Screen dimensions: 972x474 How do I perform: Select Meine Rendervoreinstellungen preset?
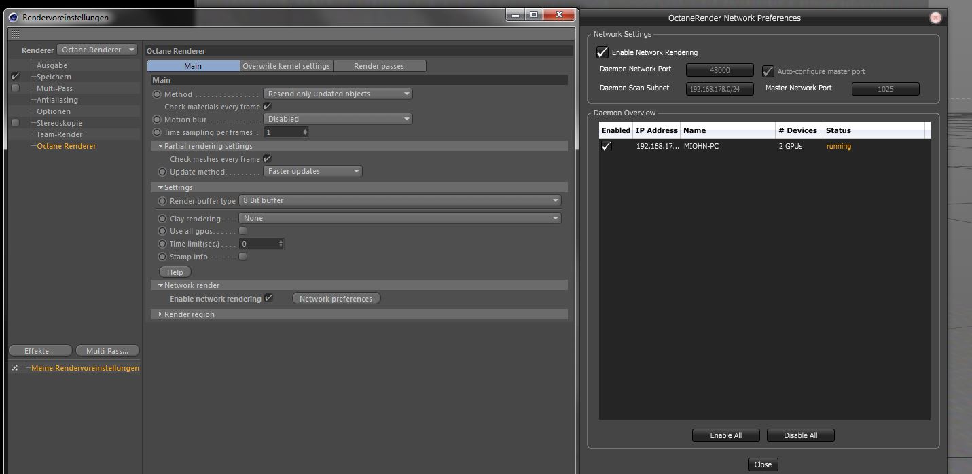(85, 368)
